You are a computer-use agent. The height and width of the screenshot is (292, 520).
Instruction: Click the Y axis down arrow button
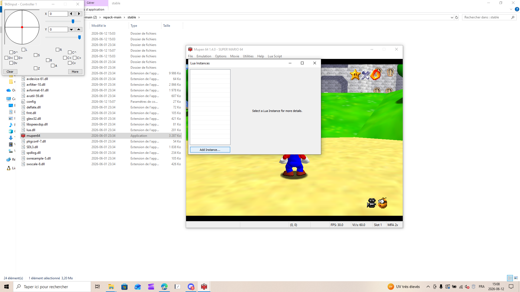[71, 29]
